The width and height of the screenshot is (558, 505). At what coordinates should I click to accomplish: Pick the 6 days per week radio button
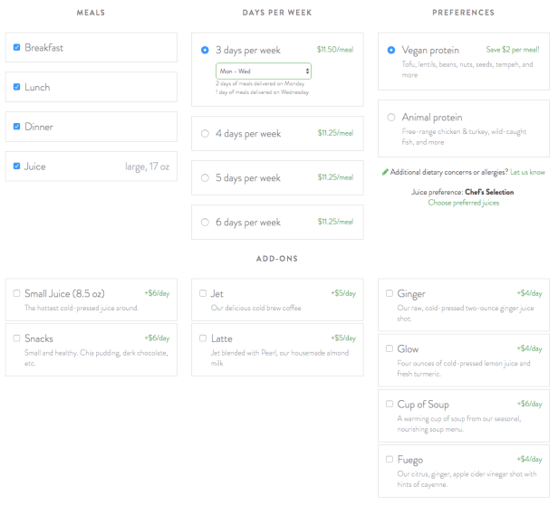click(205, 223)
